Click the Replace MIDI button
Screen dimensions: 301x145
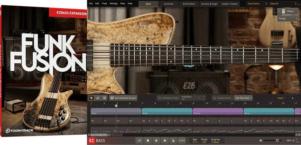coord(223,98)
